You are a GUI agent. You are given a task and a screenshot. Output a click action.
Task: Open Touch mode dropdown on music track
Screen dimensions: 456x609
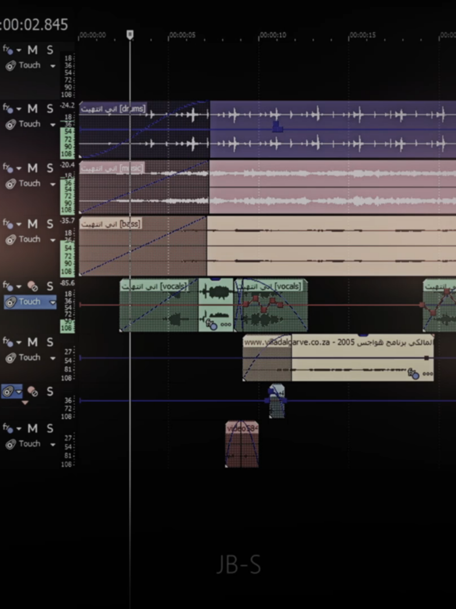point(53,184)
